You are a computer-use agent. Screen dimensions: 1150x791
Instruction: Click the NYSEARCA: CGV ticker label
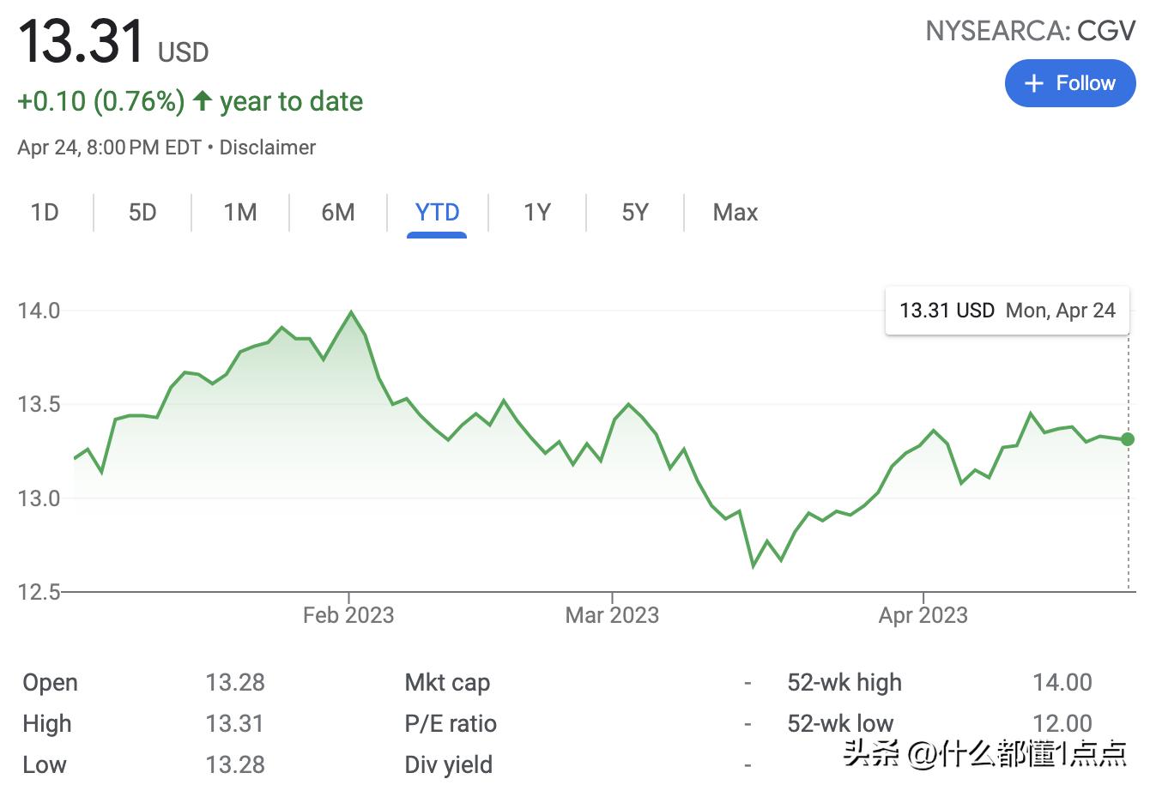pos(1030,32)
